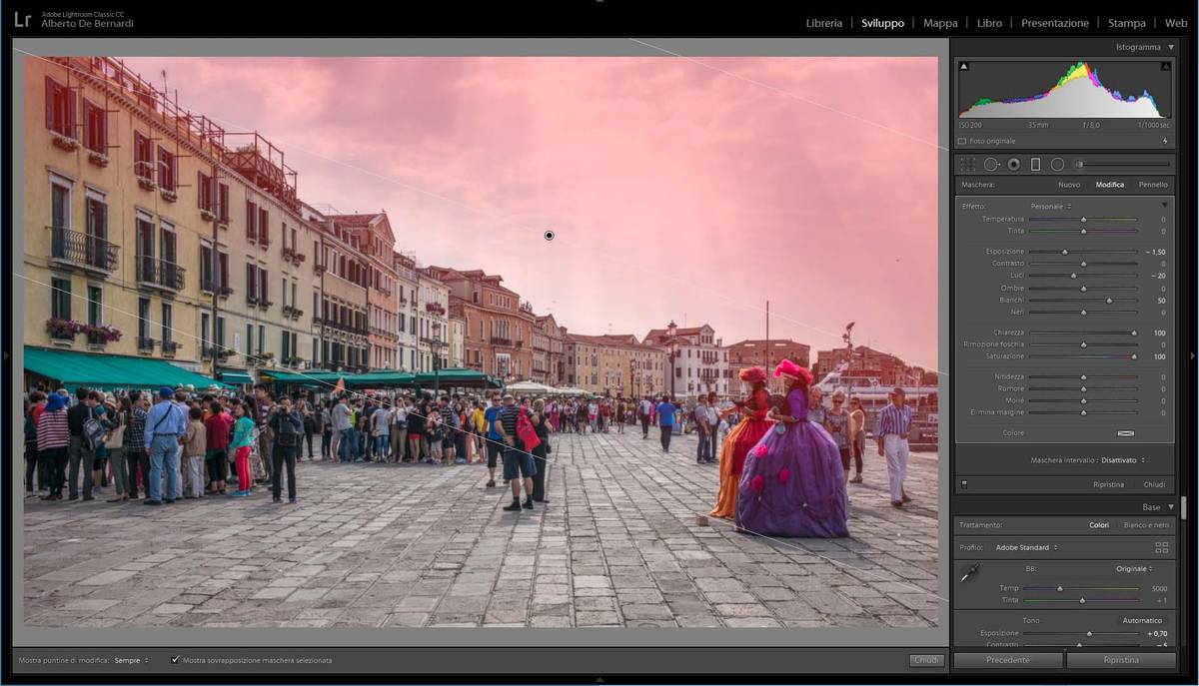Select the spot removal tool

991,165
